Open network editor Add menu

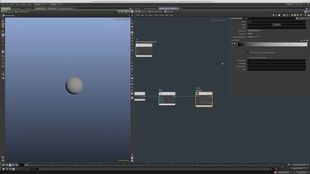point(138,15)
